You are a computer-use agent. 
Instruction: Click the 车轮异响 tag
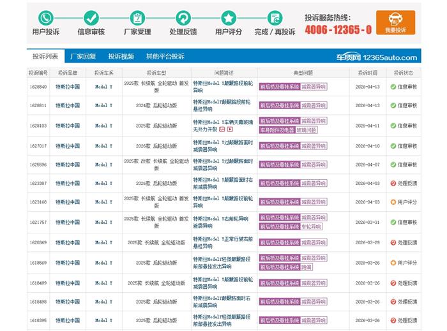312,226
